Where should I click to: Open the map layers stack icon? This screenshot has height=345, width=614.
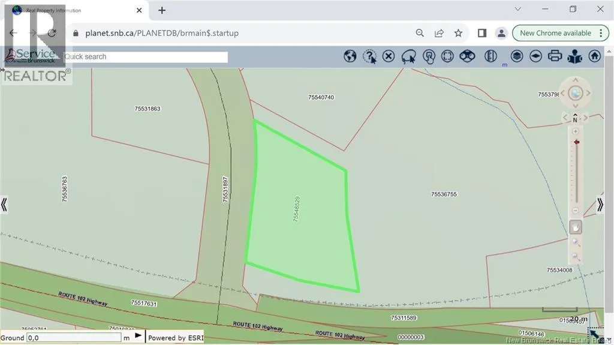pos(517,56)
